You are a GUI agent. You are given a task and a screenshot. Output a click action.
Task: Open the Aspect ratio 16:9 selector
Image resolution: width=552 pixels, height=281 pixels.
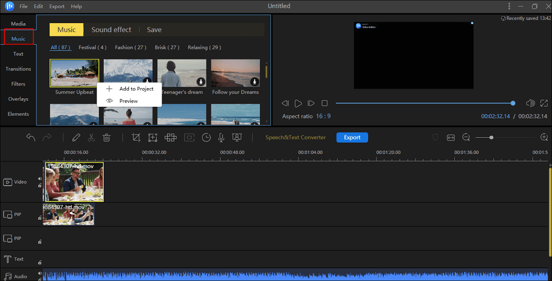tap(323, 116)
